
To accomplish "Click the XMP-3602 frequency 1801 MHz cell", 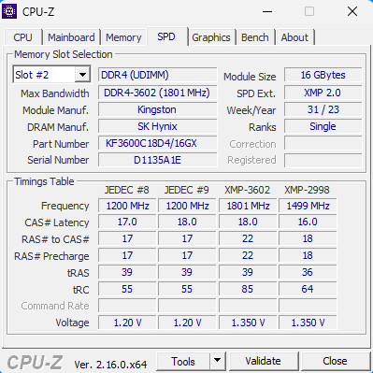I will (248, 206).
